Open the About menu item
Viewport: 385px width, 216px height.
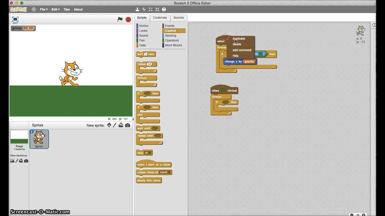(x=78, y=9)
